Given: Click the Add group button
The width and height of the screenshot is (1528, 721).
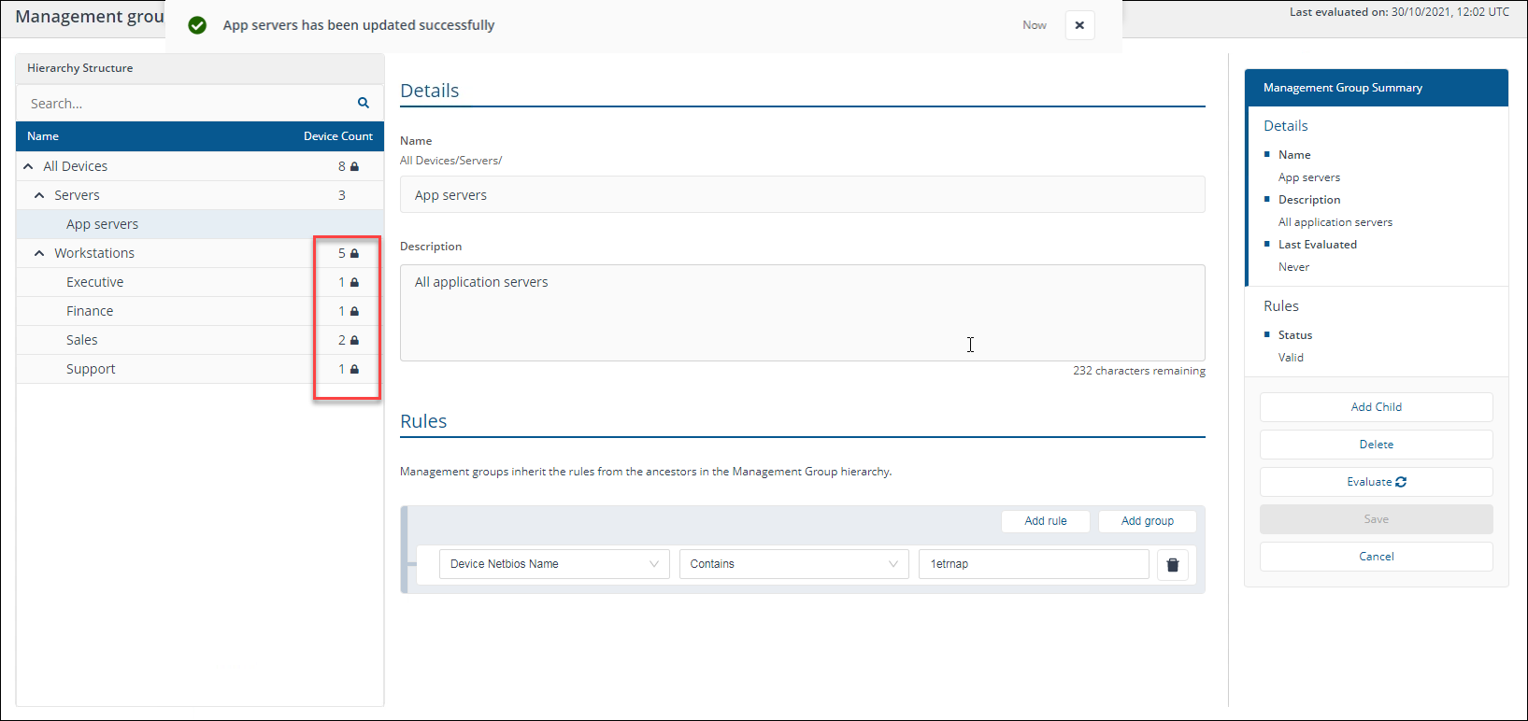Looking at the screenshot, I should pyautogui.click(x=1147, y=521).
